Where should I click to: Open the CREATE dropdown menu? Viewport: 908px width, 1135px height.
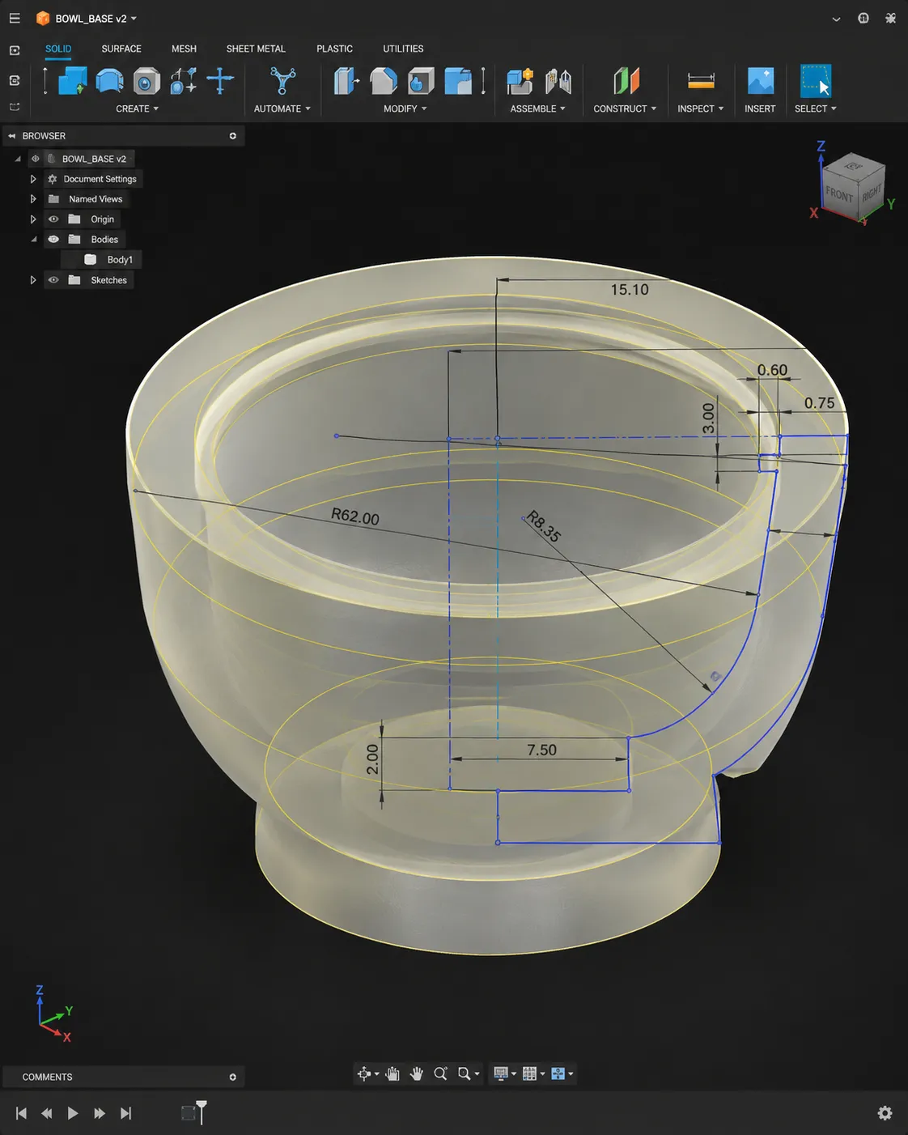137,108
